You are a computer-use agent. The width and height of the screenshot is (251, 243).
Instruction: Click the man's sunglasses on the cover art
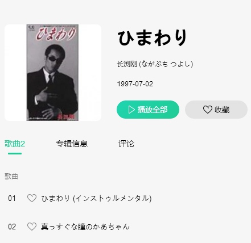pyautogui.click(x=53, y=59)
